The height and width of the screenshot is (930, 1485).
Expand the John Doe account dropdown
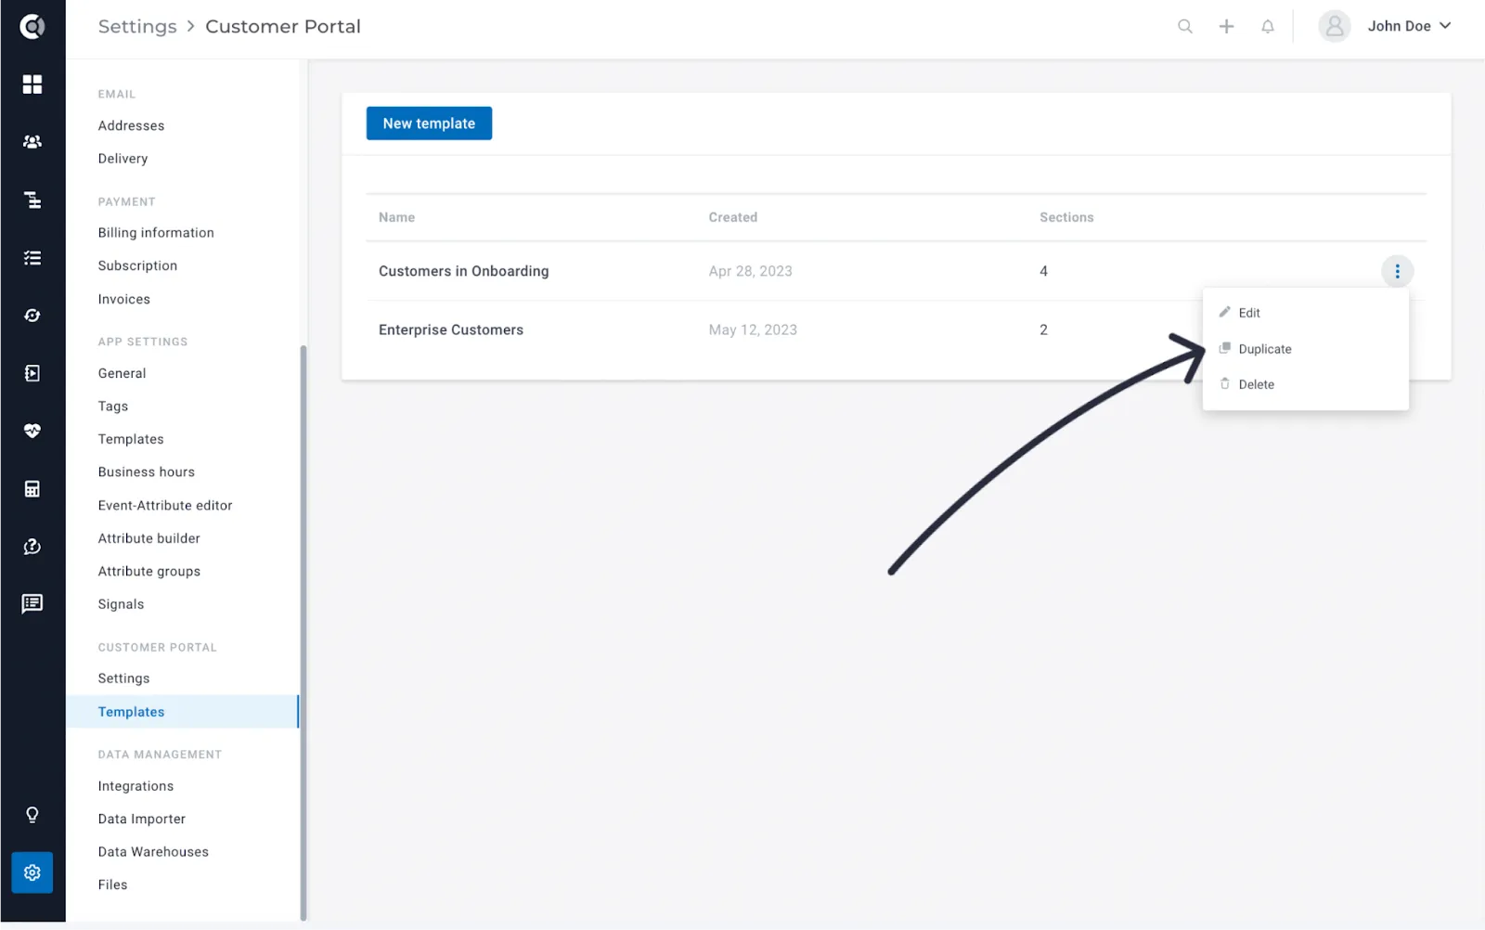(1445, 26)
